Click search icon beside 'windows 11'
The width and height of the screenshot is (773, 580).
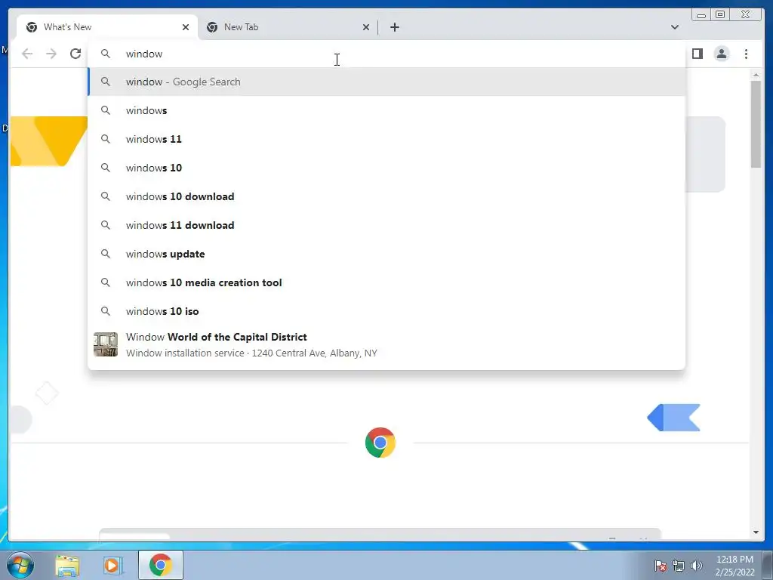click(x=106, y=139)
